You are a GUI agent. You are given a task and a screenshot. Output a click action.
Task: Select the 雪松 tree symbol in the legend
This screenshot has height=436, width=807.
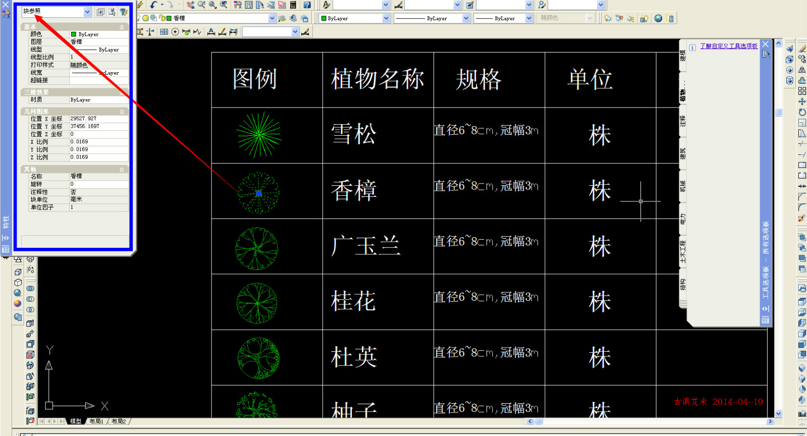[259, 135]
